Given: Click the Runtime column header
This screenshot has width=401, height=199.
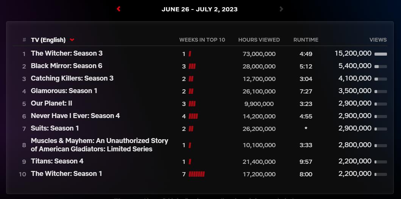Looking at the screenshot, I should pyautogui.click(x=306, y=40).
